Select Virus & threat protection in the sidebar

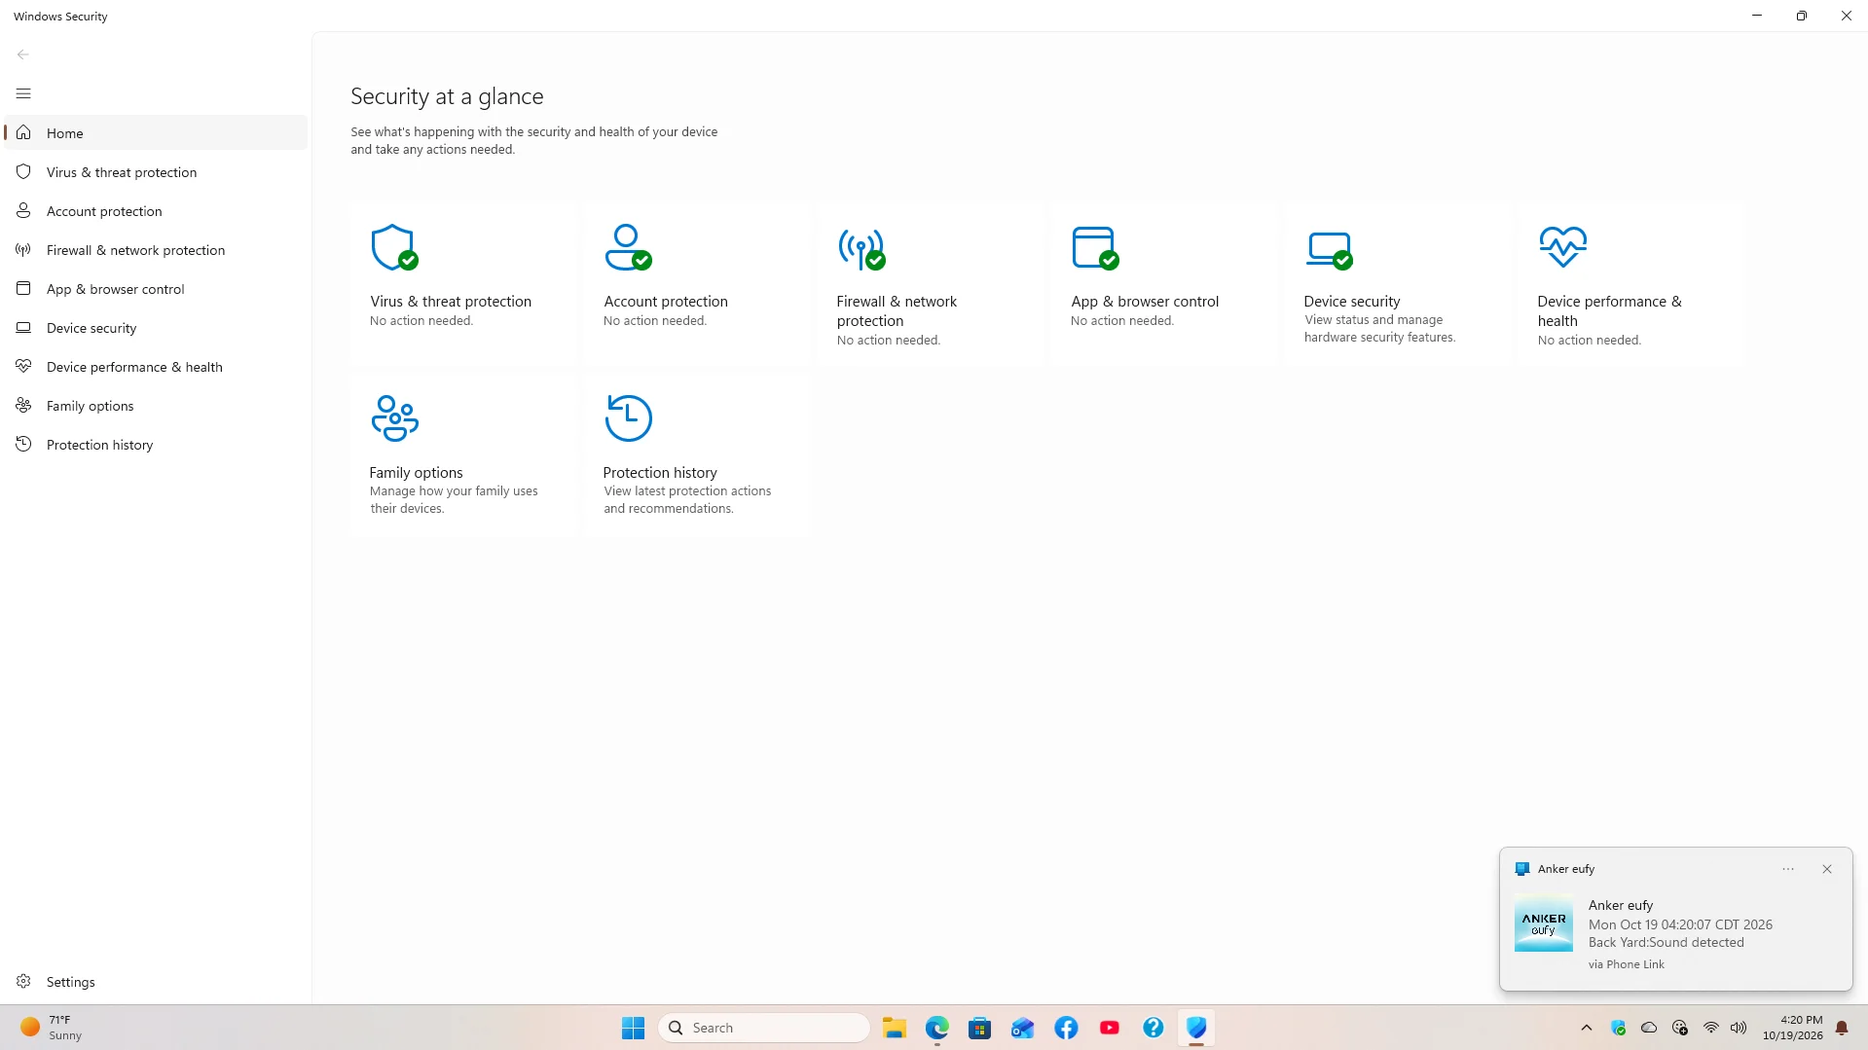(x=156, y=172)
